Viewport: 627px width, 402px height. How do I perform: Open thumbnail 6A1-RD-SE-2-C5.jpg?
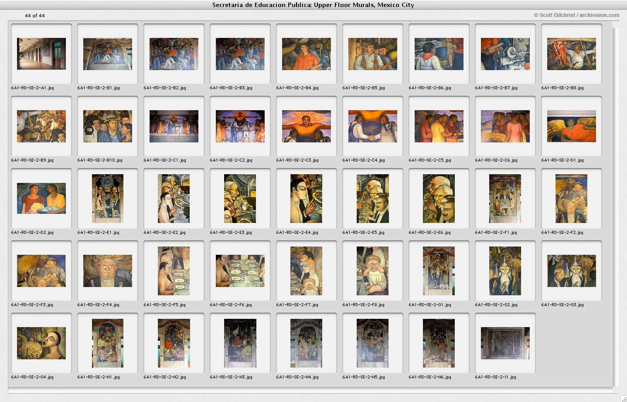click(439, 126)
